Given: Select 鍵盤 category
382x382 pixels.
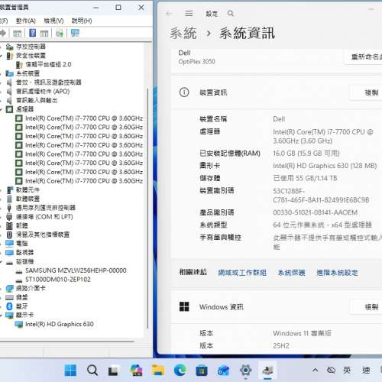Looking at the screenshot, I should (22, 297).
